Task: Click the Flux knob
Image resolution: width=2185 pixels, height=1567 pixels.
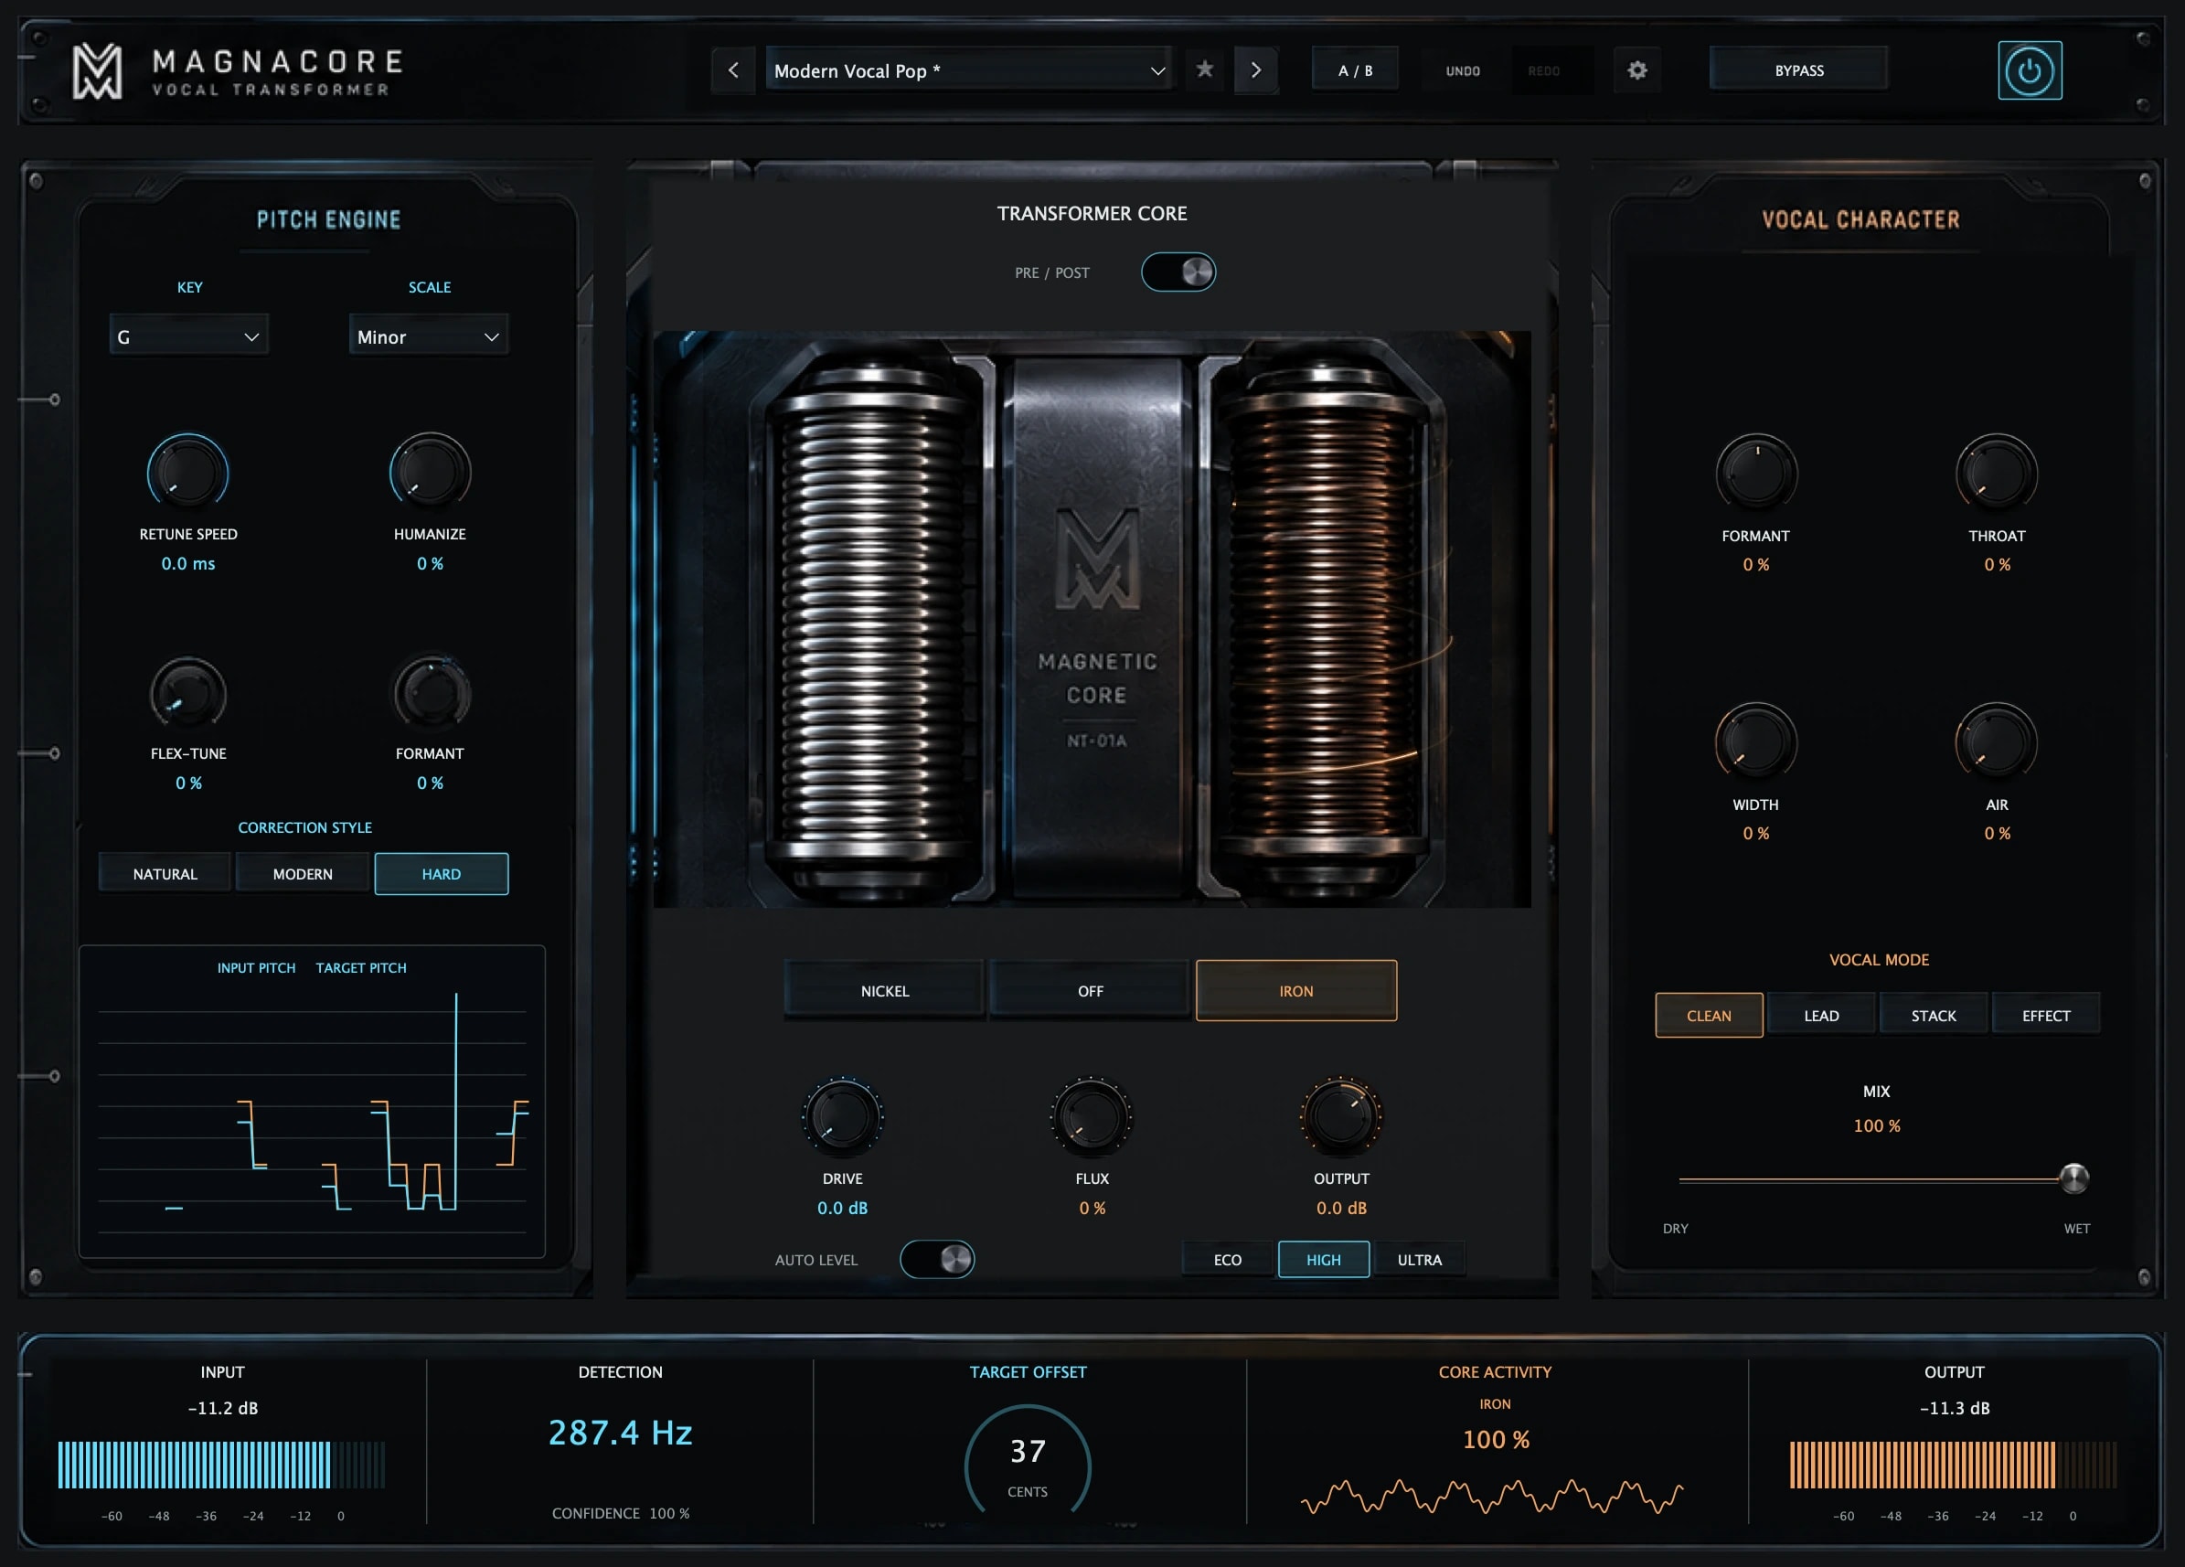Action: 1092,1116
